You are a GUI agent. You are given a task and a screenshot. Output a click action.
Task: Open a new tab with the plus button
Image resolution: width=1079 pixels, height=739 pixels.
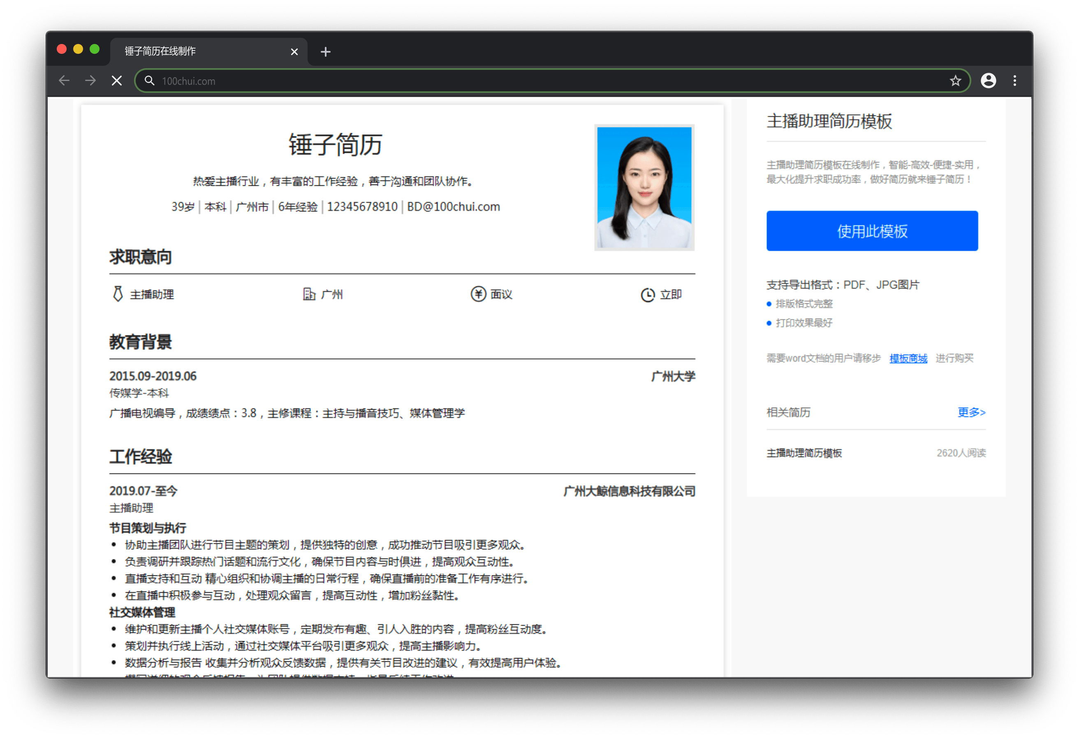pyautogui.click(x=325, y=51)
